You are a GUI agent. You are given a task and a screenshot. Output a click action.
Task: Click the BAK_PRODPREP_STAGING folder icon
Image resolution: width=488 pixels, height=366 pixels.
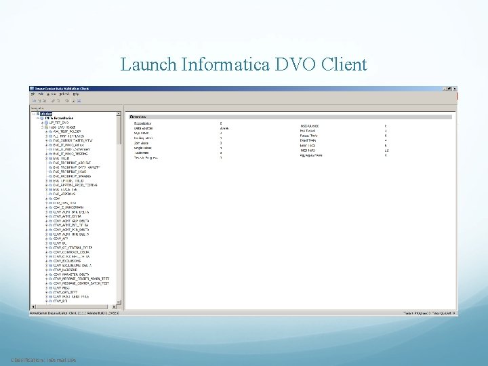pyautogui.click(x=50, y=176)
